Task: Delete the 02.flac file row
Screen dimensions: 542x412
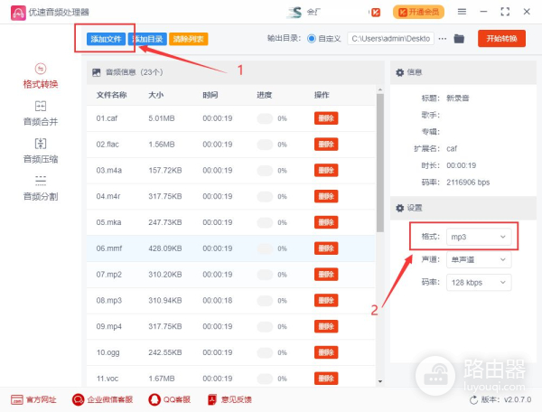Action: pyautogui.click(x=326, y=145)
